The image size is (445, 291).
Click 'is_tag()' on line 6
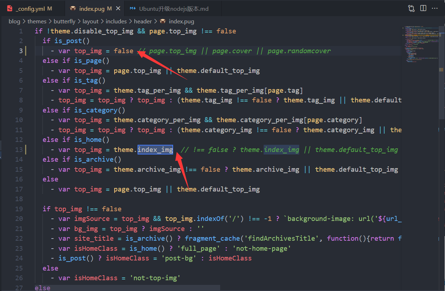tap(90, 80)
